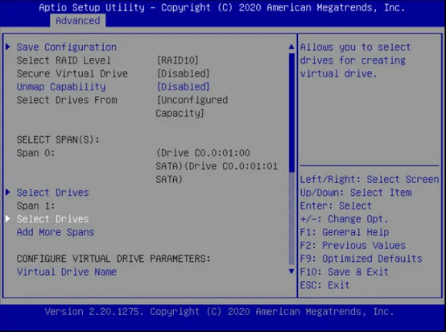The width and height of the screenshot is (446, 332).
Task: Click the lower scrollbar track area
Action: (291, 219)
